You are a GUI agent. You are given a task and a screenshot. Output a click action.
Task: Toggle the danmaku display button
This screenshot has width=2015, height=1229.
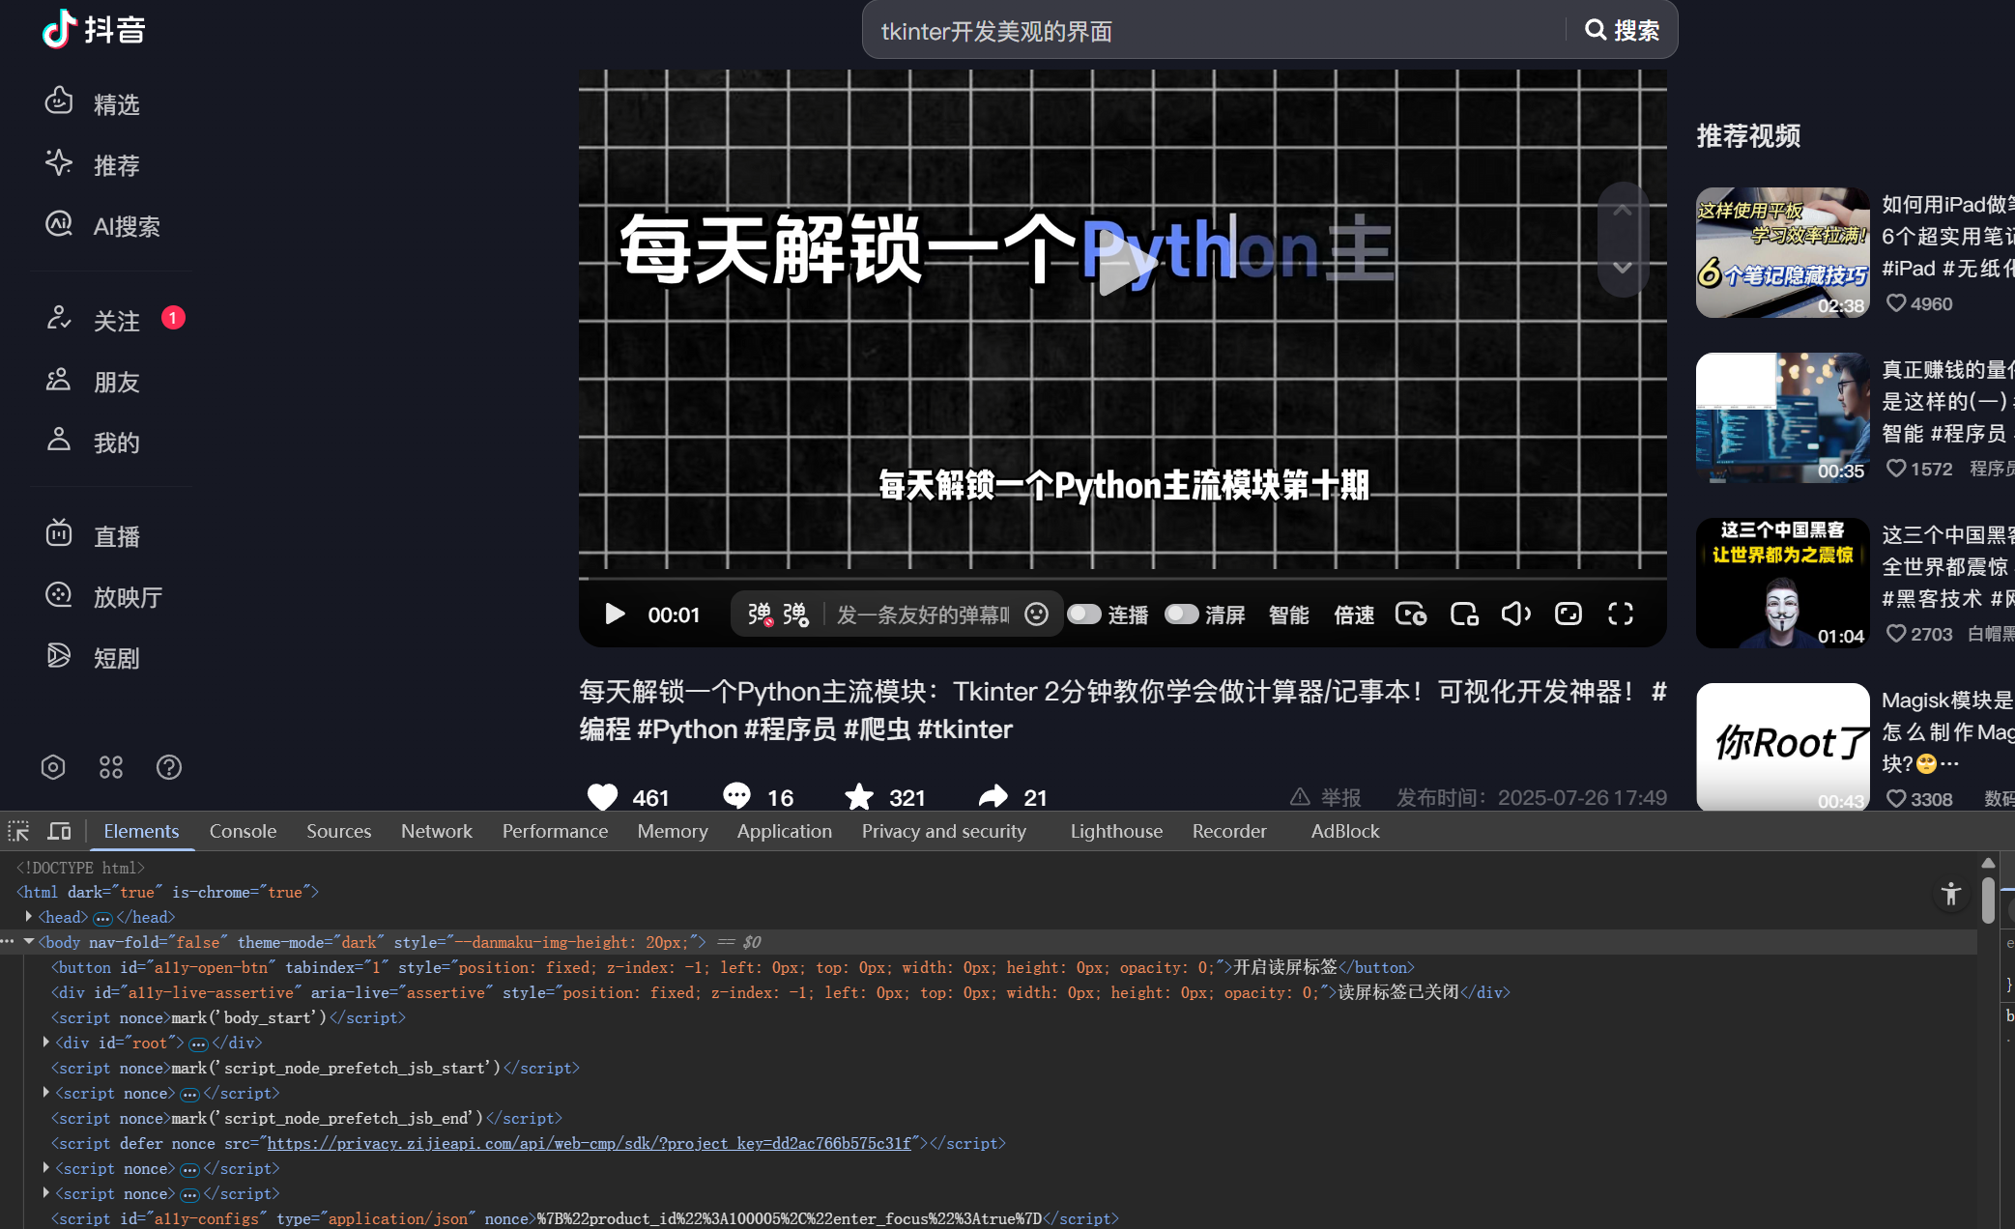pos(761,614)
